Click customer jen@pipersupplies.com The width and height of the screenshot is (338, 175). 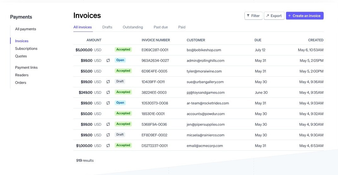206,125
